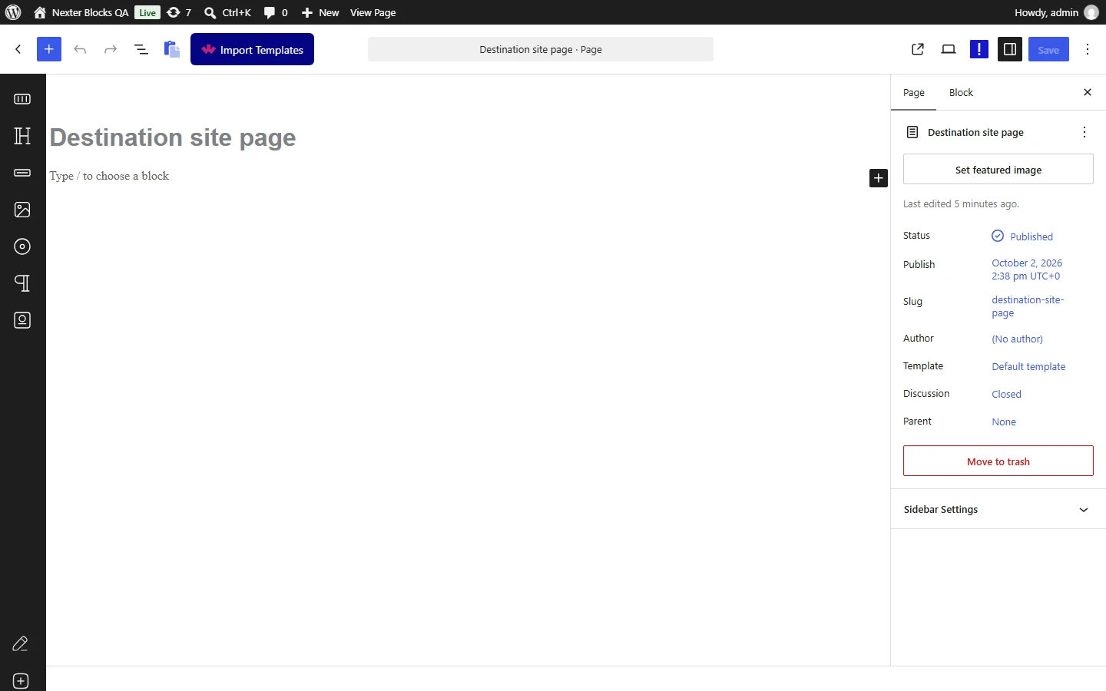Select the button block icon in the left sidebar
Image resolution: width=1106 pixels, height=691 pixels.
[22, 173]
